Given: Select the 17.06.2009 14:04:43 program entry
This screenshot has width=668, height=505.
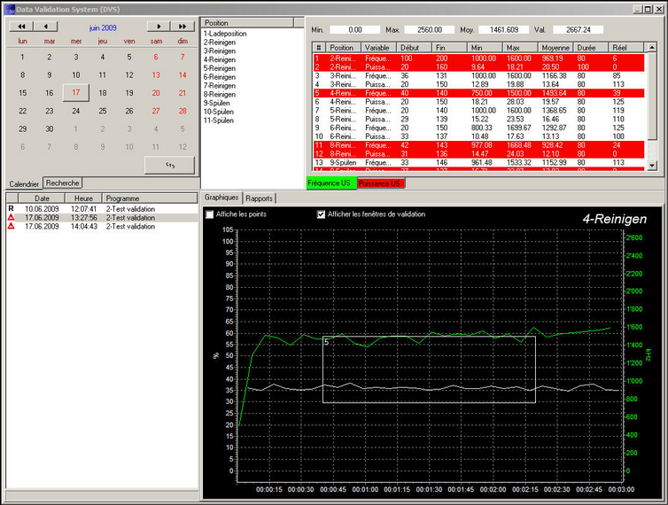Looking at the screenshot, I should tap(102, 226).
